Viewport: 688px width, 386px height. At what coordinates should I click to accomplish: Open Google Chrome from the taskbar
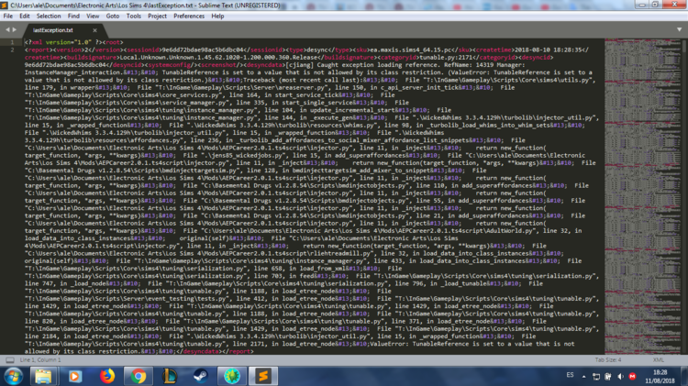[139, 376]
